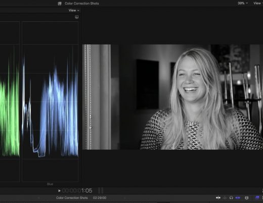This screenshot has width=263, height=203.
Task: Click the 1:05 timecode display
Action: pos(77,191)
